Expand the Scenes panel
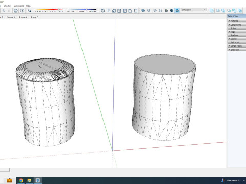The width and height of the screenshot is (246, 184). (x=237, y=39)
